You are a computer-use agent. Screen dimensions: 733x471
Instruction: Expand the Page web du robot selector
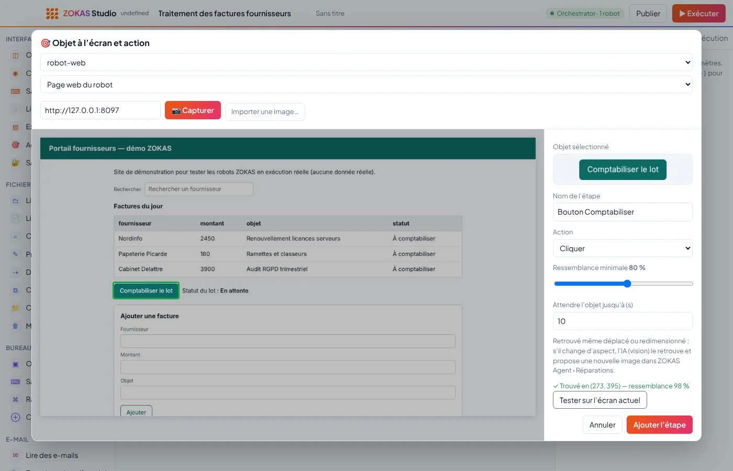[366, 84]
